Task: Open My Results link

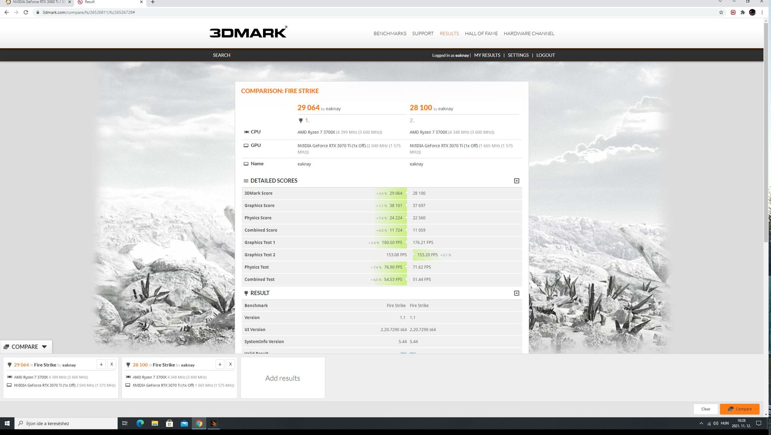Action: (487, 55)
